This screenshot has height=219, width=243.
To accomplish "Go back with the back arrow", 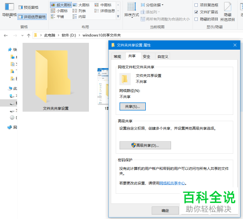I will (6, 36).
